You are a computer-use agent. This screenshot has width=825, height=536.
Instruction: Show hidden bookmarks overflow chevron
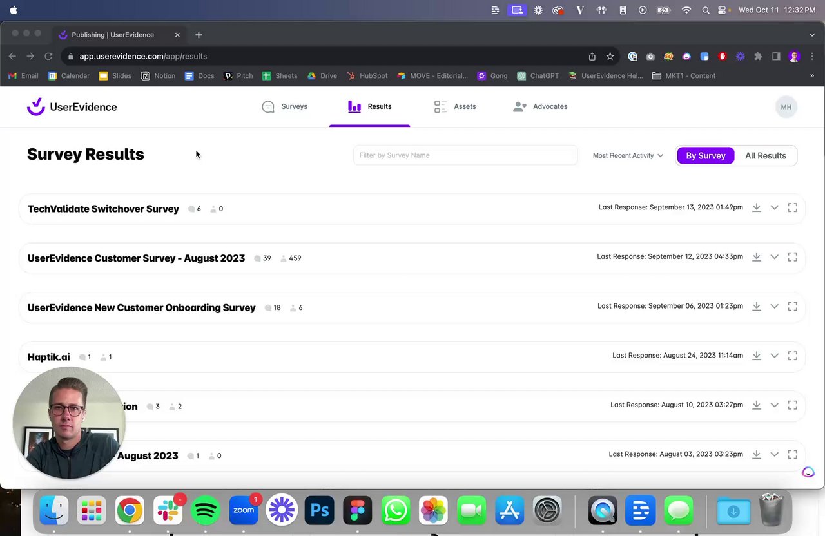click(811, 75)
